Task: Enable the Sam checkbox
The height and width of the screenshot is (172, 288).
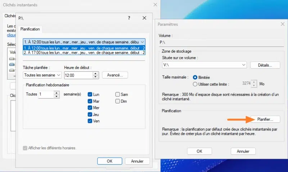Action: pyautogui.click(x=118, y=94)
